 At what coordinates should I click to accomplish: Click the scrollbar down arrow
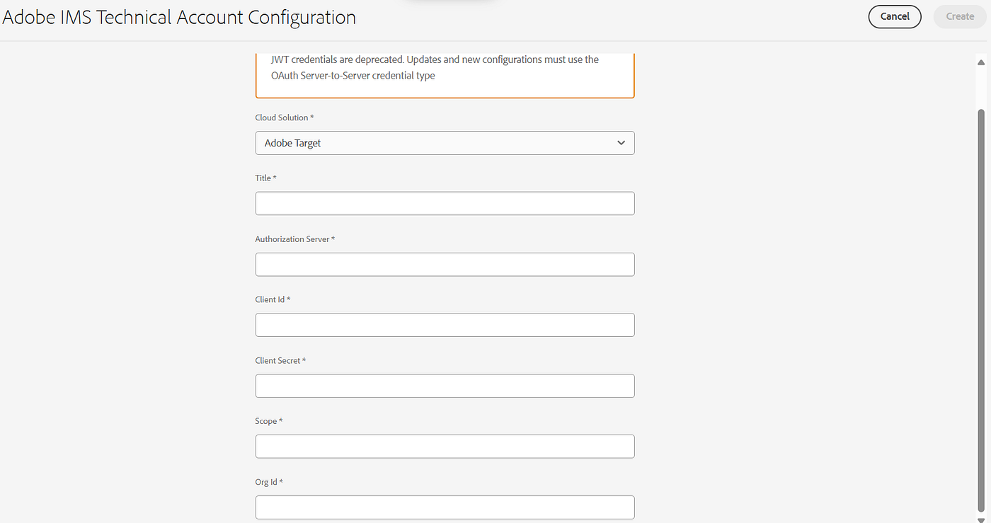(x=981, y=519)
